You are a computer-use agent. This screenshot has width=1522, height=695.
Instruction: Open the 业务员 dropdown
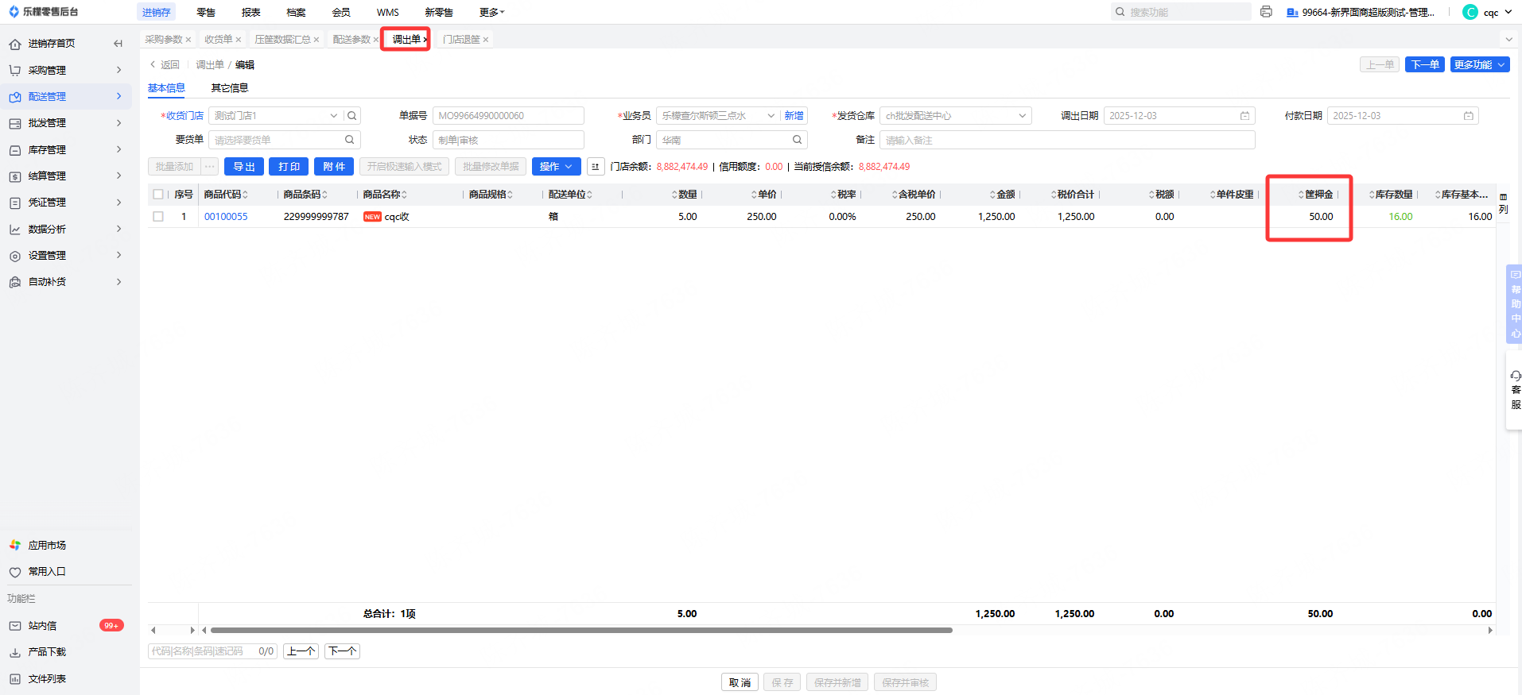click(x=771, y=116)
